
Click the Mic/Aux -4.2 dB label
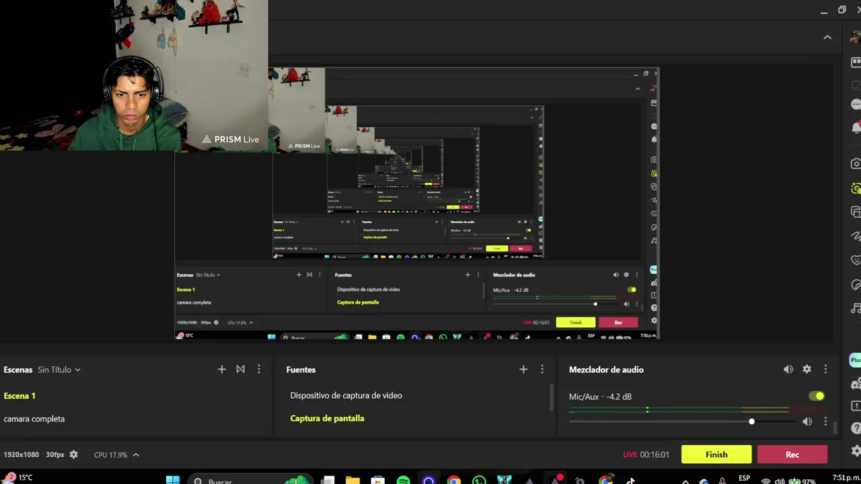[600, 397]
